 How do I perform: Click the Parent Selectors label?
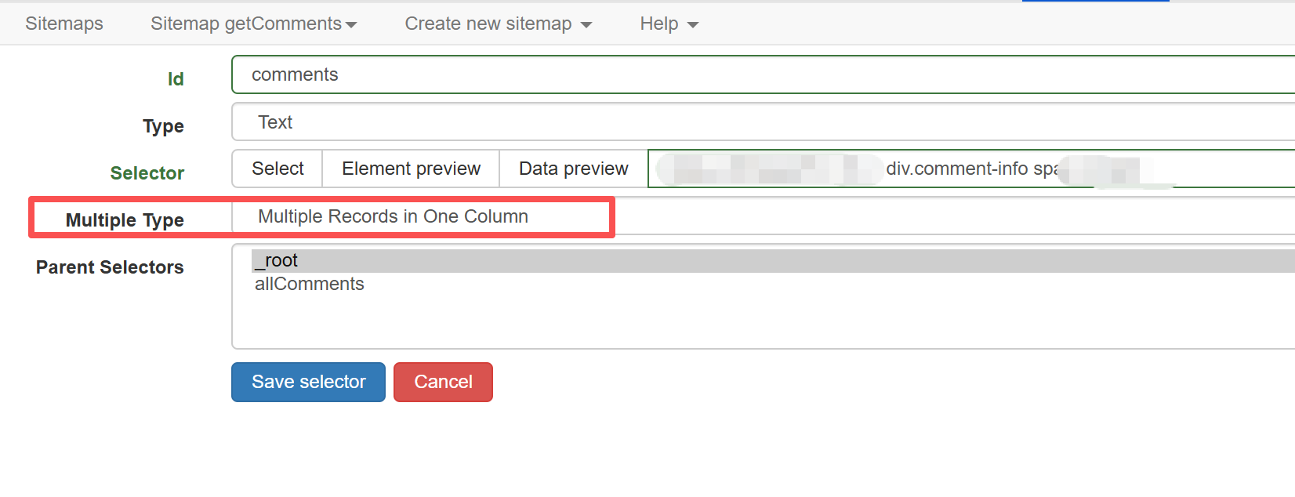[110, 267]
